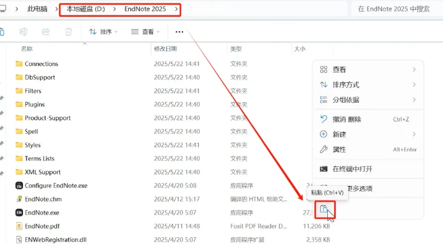Click the EndNote.chm help file icon

click(x=19, y=199)
